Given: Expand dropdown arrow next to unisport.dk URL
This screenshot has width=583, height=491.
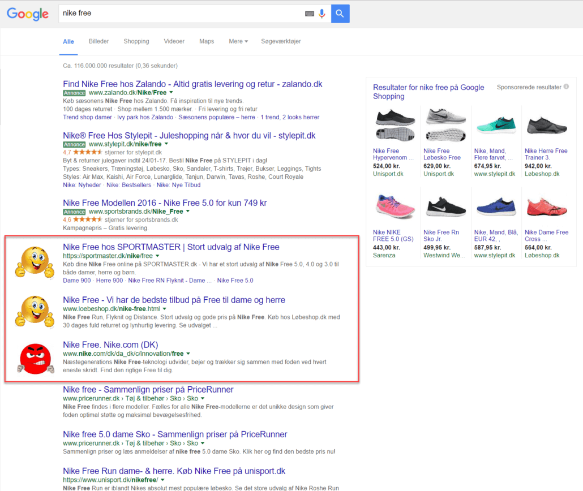Looking at the screenshot, I should pos(162,480).
